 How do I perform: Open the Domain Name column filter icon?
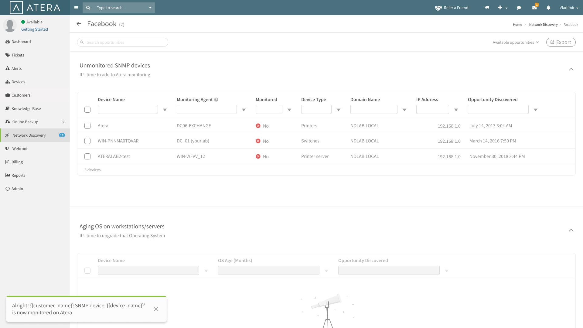tap(404, 109)
